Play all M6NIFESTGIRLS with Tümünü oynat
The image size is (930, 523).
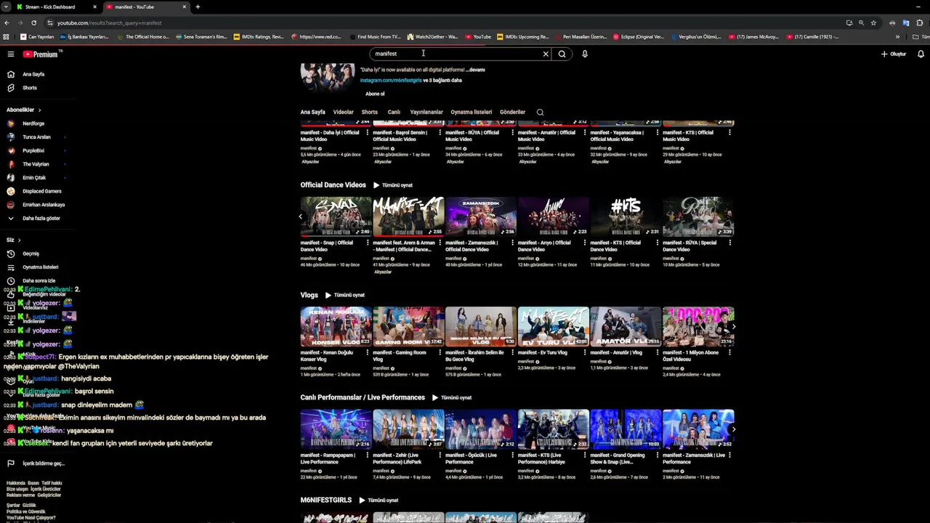click(x=379, y=500)
